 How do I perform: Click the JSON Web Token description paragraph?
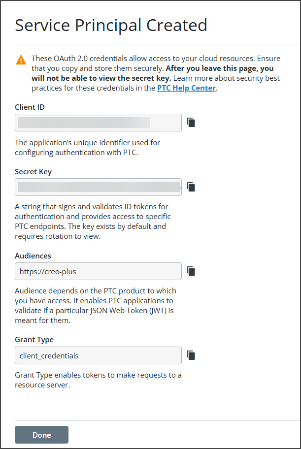[x=96, y=306]
